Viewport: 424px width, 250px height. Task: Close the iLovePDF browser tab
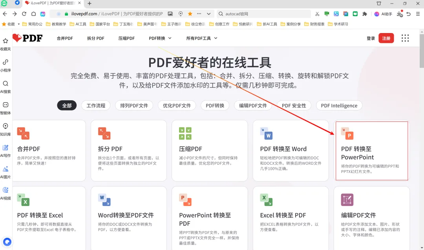pos(79,3)
